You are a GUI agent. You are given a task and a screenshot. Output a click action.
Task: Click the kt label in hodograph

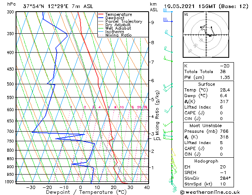pos(186,14)
